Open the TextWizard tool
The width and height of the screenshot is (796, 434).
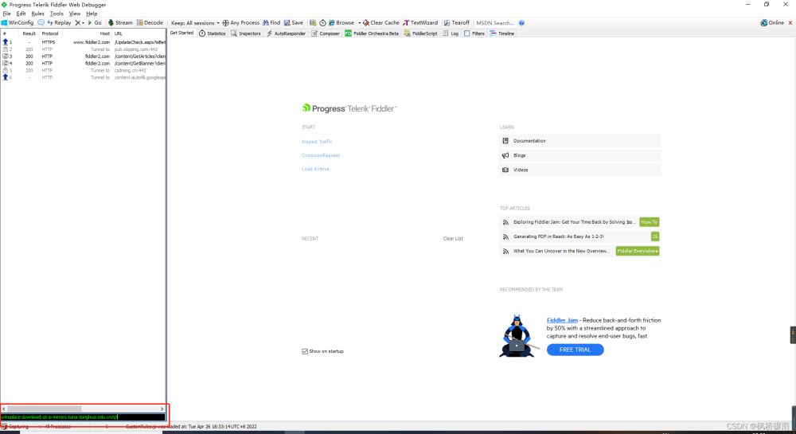(x=420, y=23)
